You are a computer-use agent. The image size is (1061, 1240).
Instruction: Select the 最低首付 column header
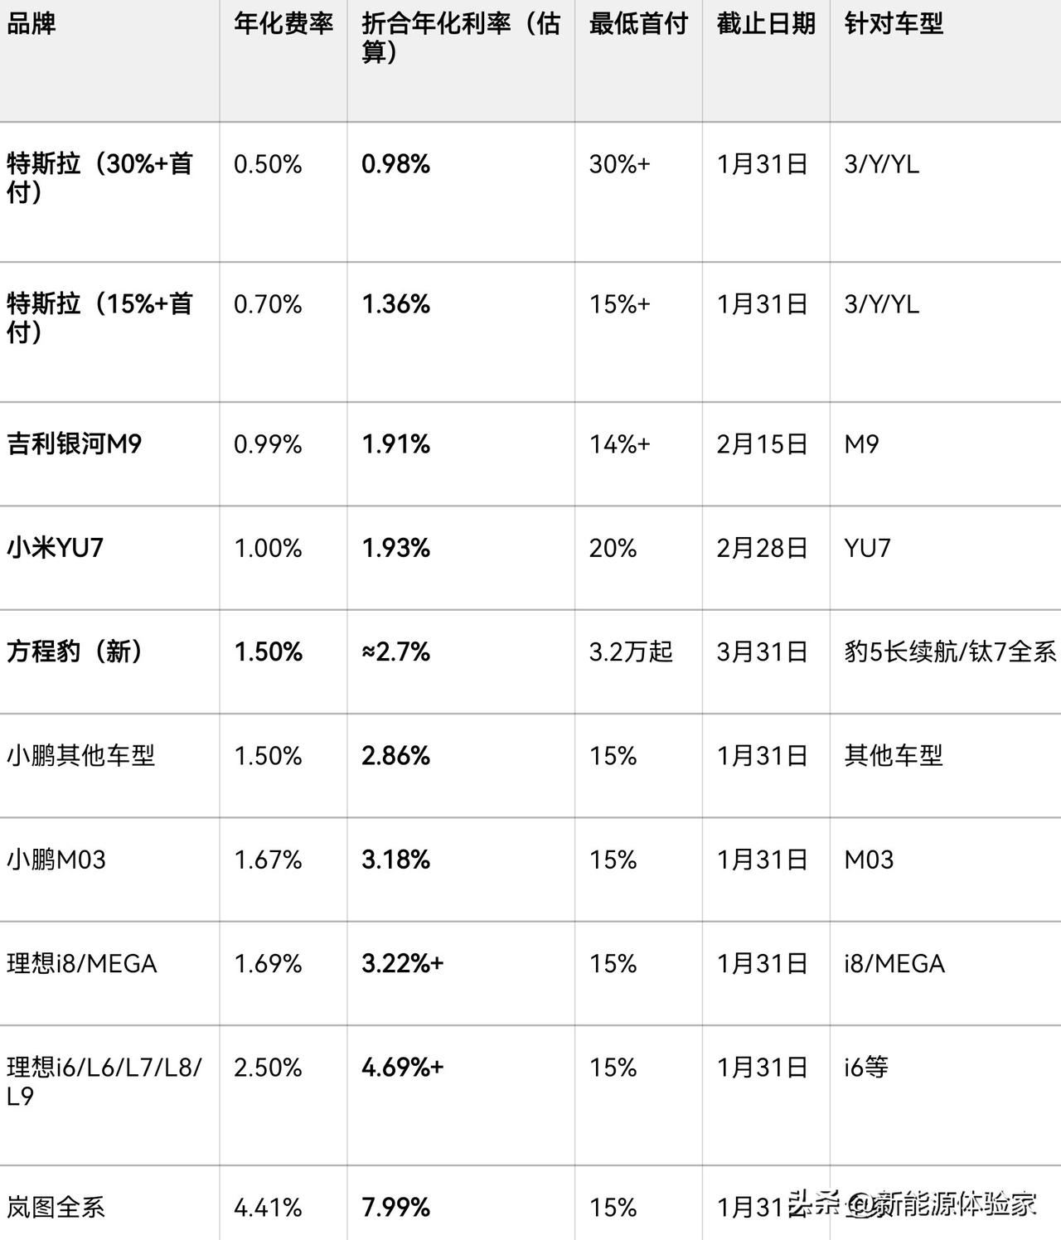pos(638,24)
